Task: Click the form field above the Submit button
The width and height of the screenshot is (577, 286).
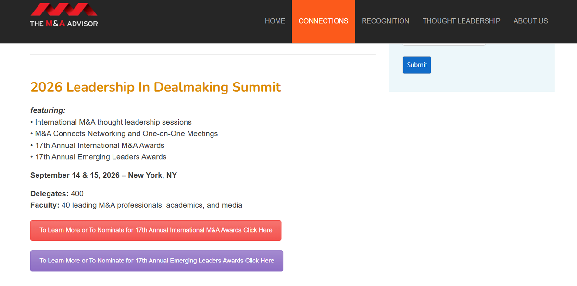Action: click(444, 42)
